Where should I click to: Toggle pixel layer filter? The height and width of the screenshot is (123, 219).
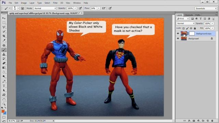[x=192, y=19]
